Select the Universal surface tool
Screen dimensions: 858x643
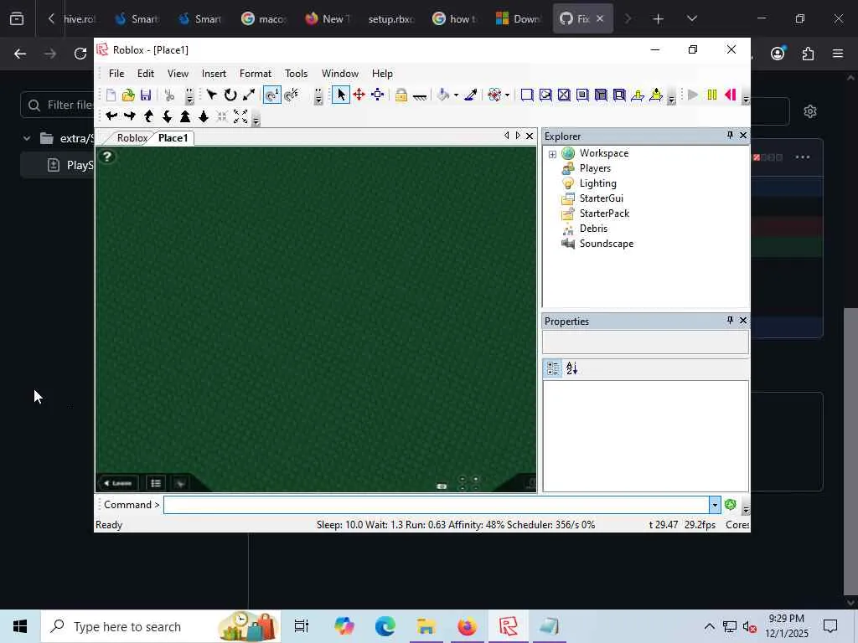619,95
